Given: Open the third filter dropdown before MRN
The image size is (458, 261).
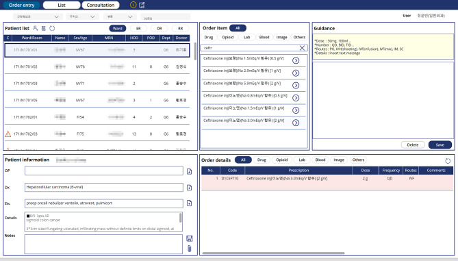Looking at the screenshot, I should pyautogui.click(x=120, y=16).
